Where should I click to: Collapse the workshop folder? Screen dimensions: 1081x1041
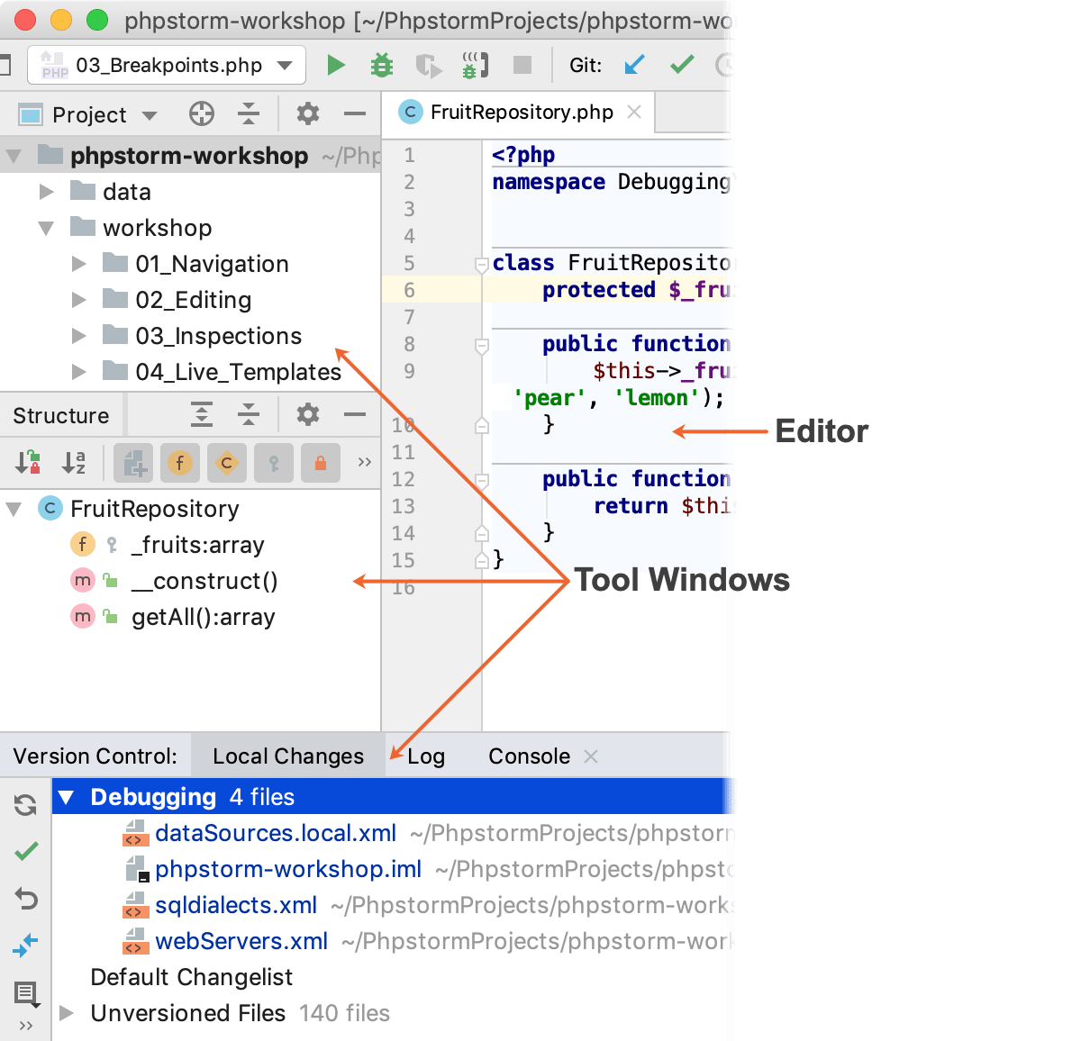pos(46,228)
